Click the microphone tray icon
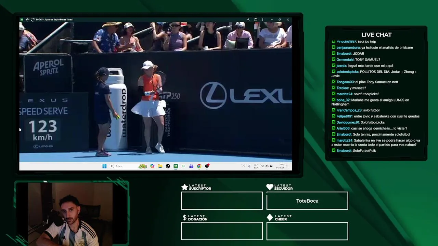 249,166
